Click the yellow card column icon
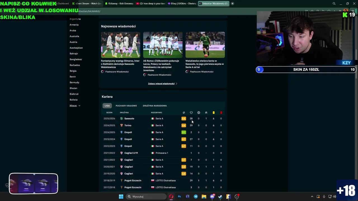 pos(213,113)
